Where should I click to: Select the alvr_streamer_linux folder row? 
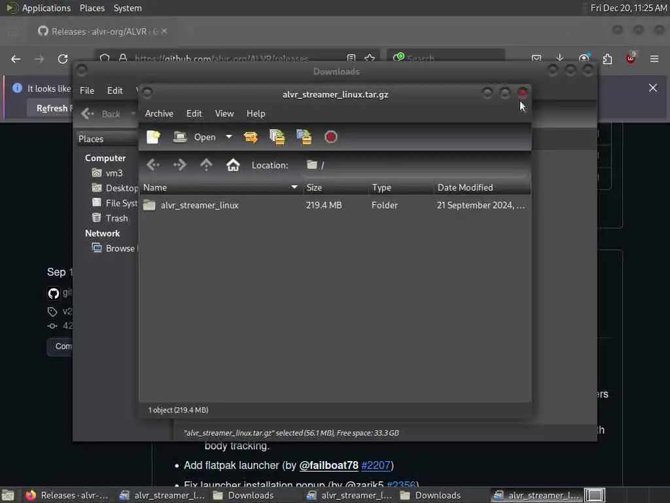point(335,205)
